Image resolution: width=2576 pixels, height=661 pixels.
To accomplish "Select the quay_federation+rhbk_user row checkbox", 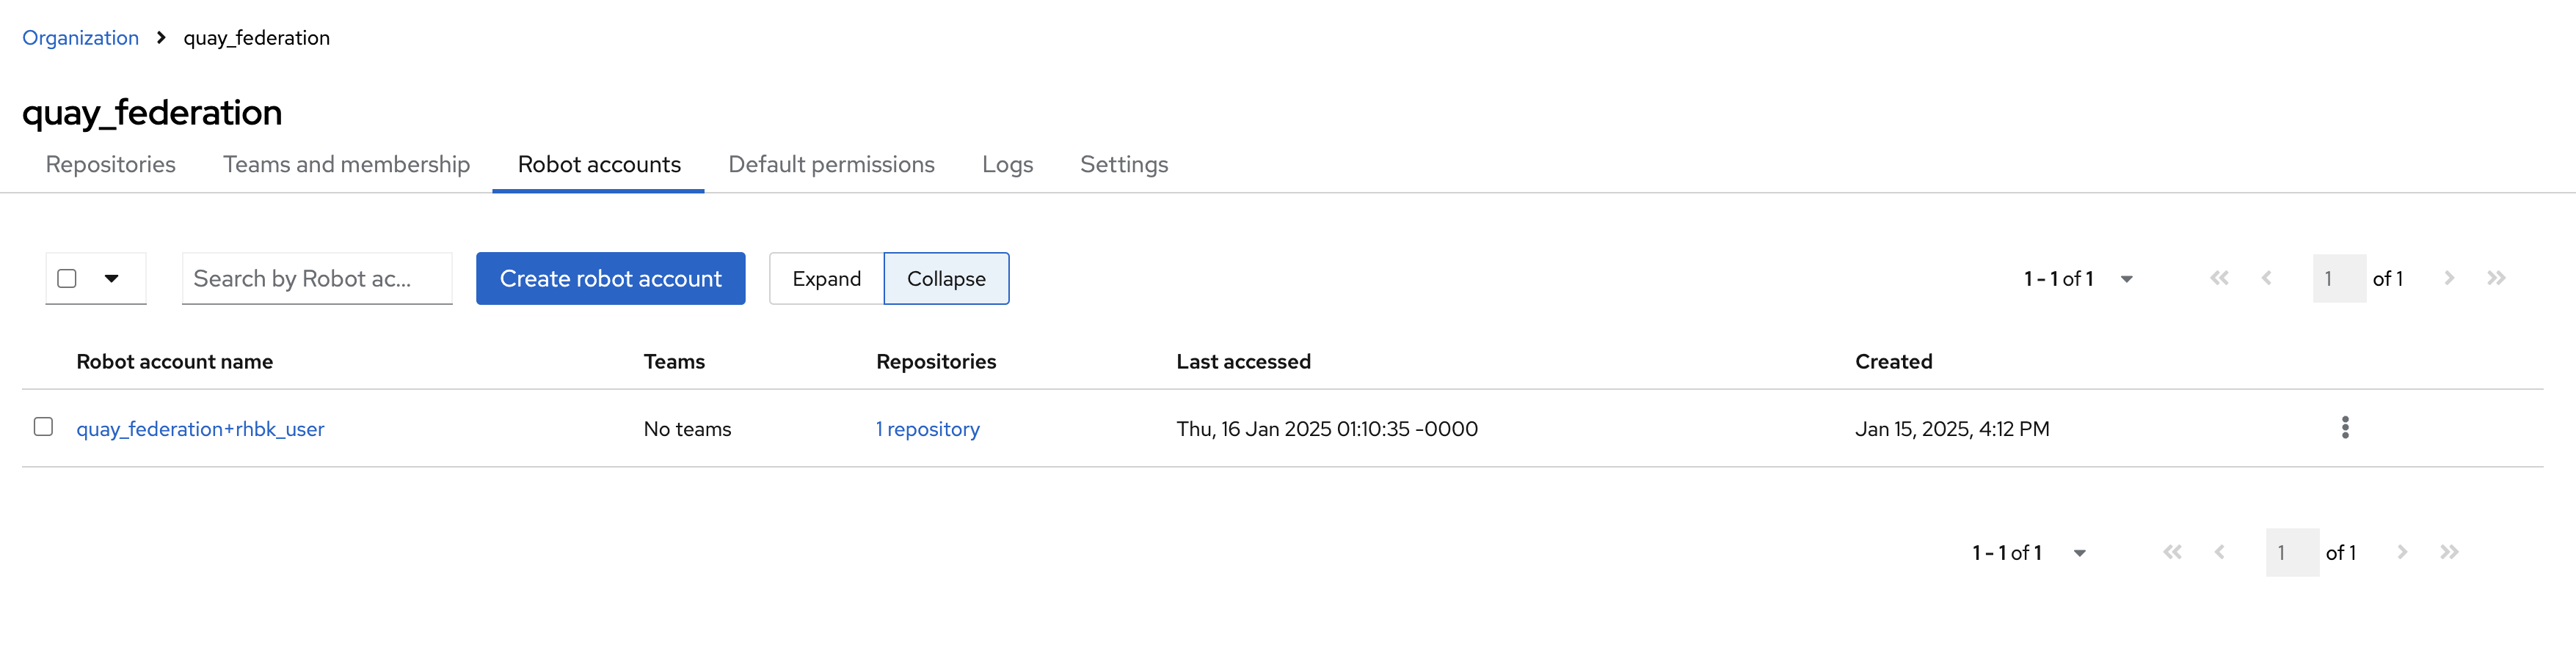I will pos(43,427).
